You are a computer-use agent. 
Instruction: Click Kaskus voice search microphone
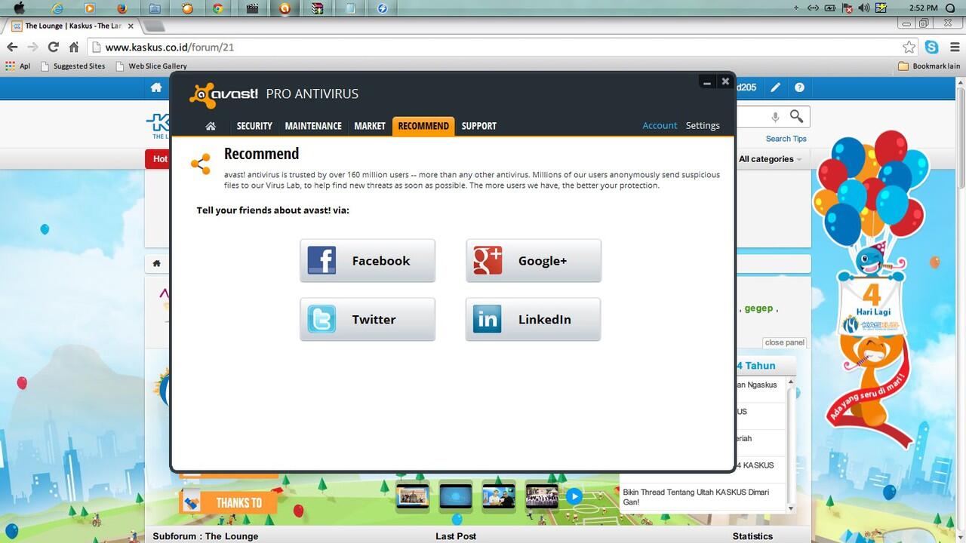pyautogui.click(x=775, y=117)
